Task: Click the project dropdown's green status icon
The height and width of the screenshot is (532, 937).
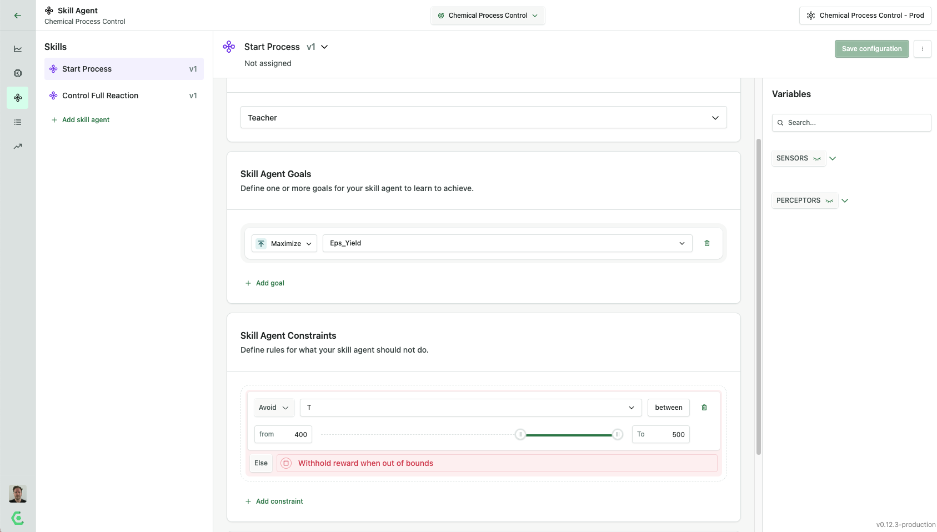Action: [441, 16]
